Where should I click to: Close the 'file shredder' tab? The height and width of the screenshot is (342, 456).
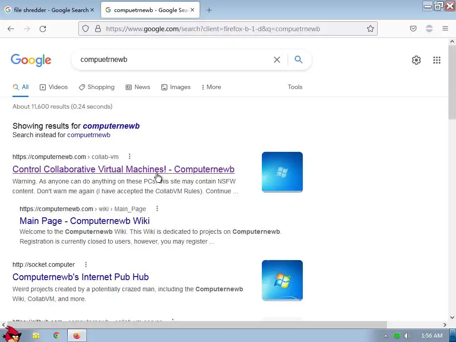click(92, 10)
